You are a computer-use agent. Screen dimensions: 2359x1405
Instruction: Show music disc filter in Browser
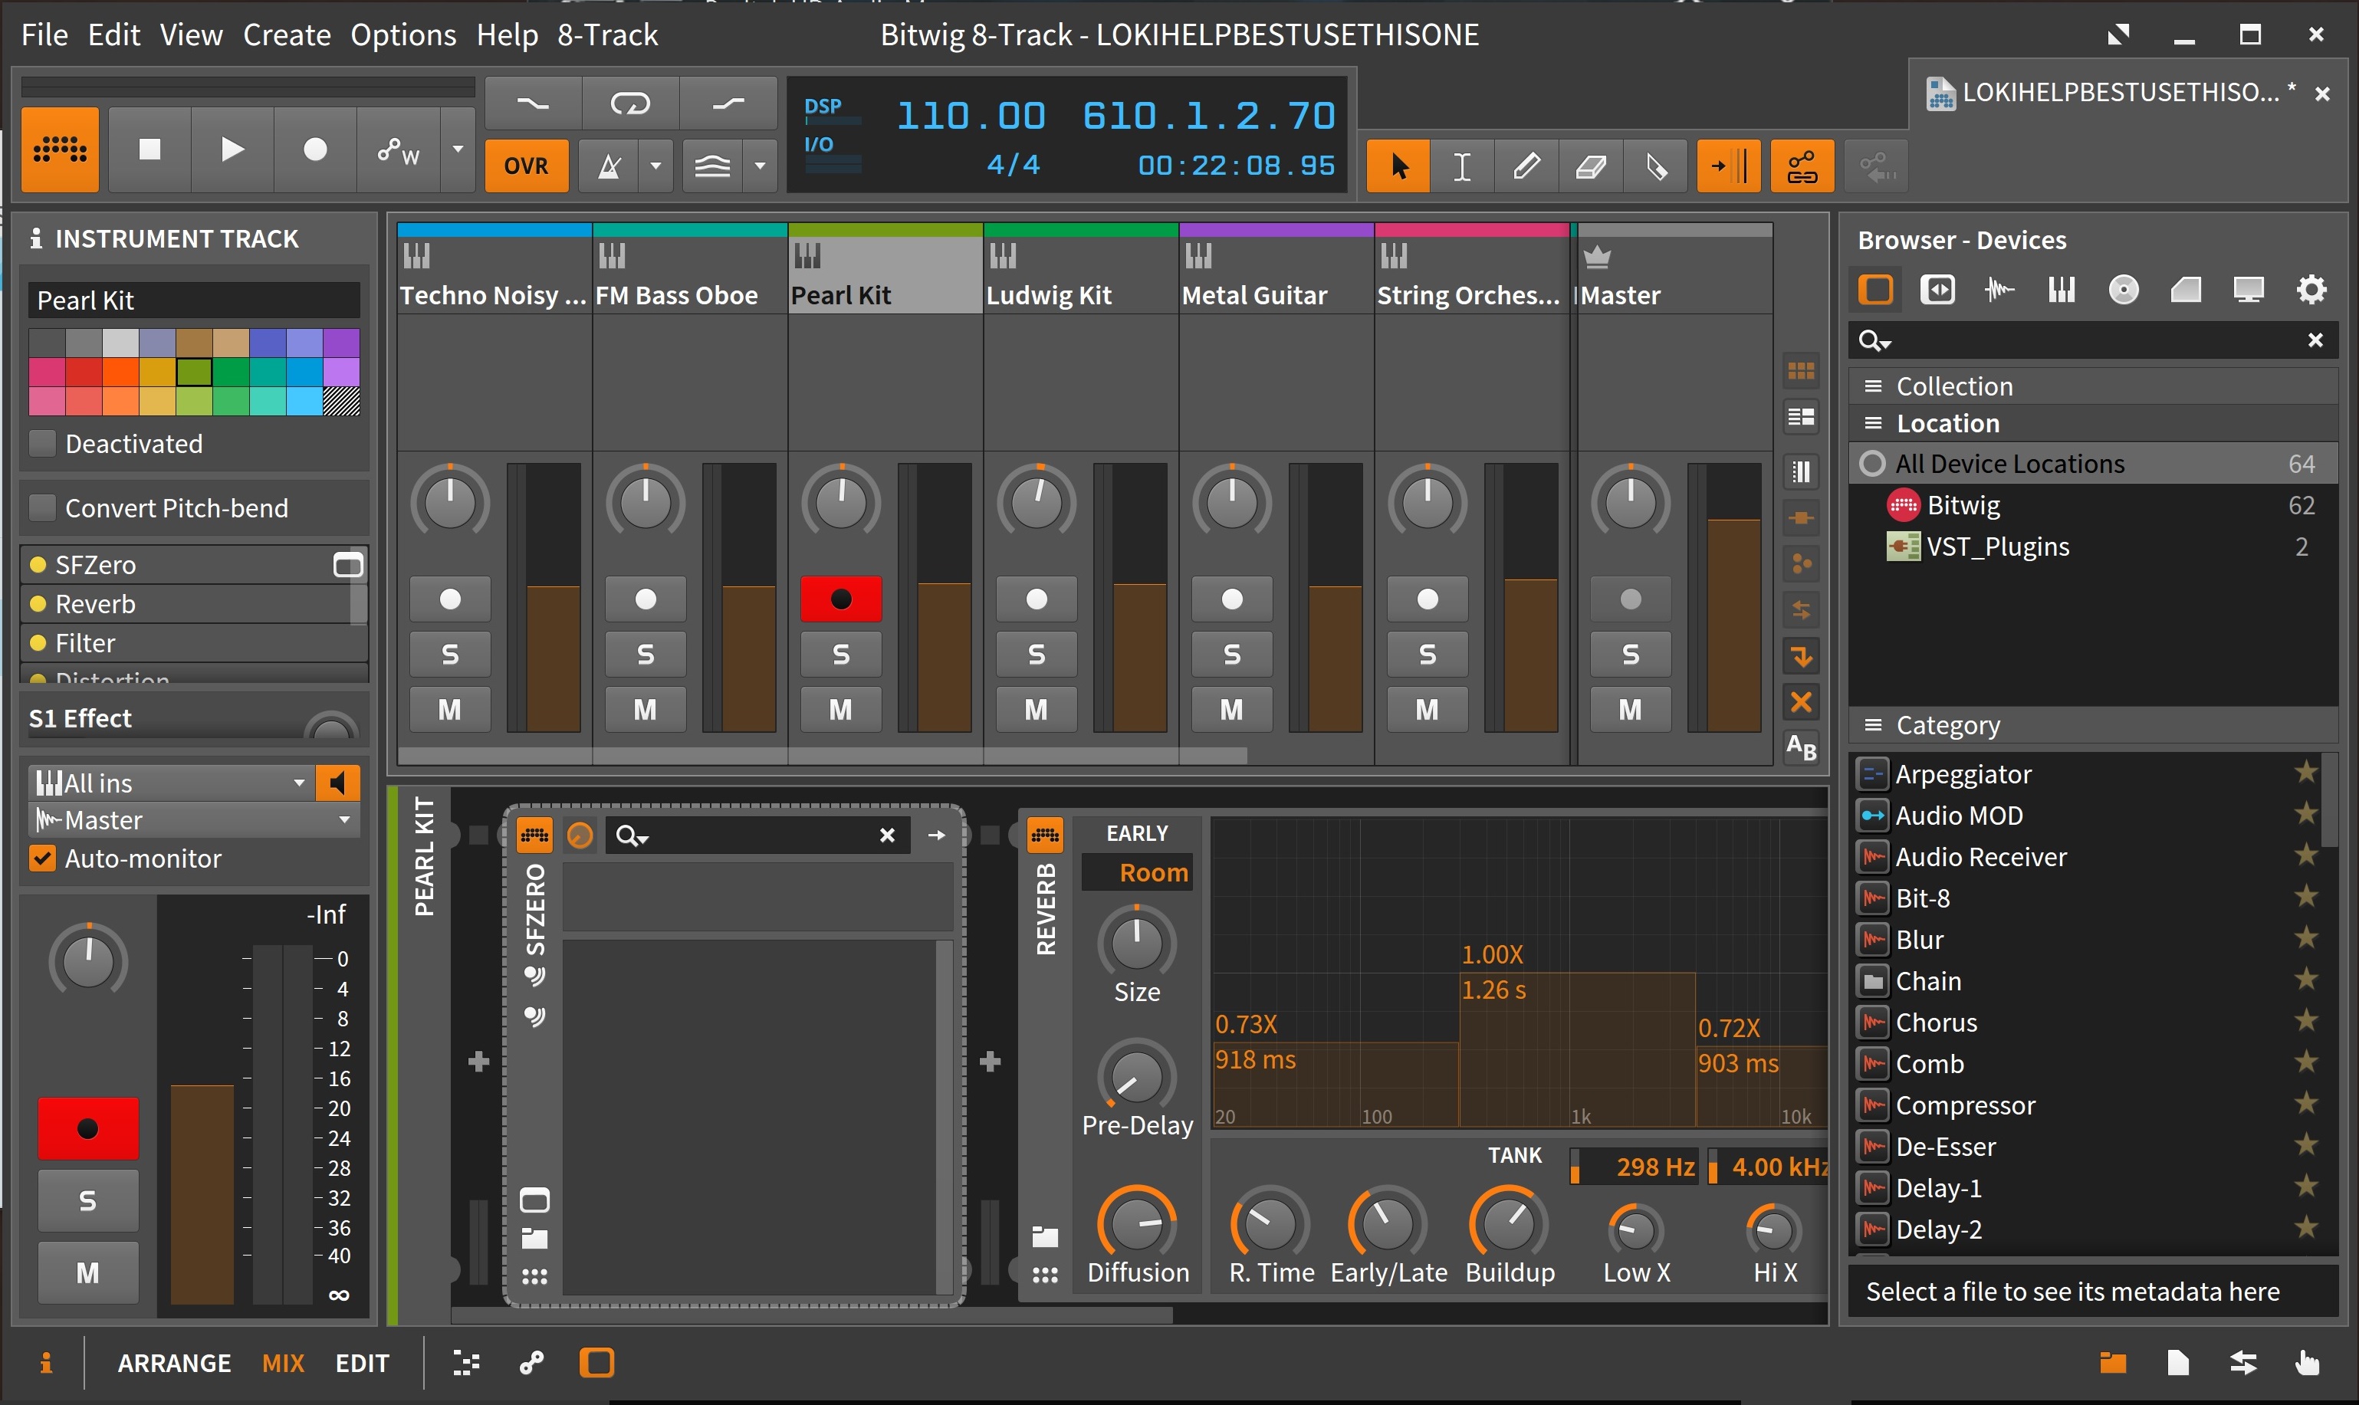[x=2124, y=290]
